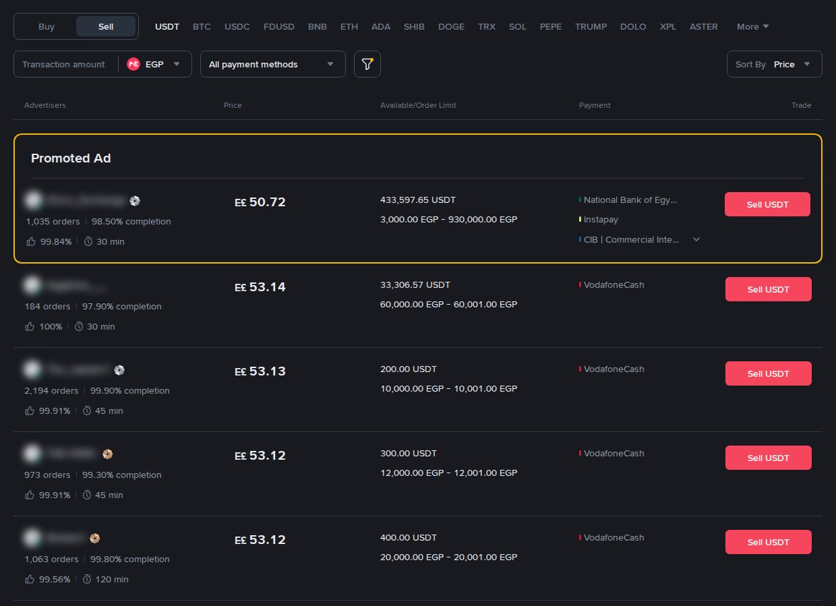Click the EGP currency flag icon
Screen dimensions: 836x606
133,64
